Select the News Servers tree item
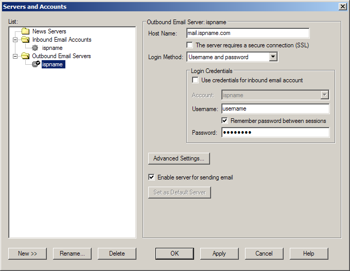 49,31
